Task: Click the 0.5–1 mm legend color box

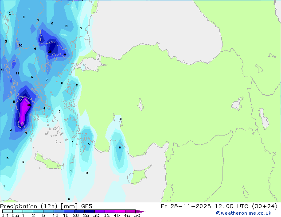Action: point(18,211)
